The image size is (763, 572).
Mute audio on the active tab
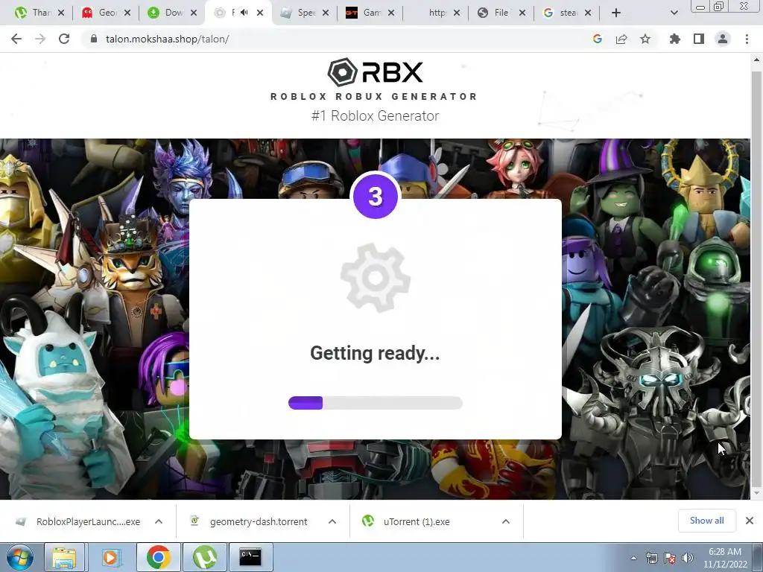[x=244, y=13]
